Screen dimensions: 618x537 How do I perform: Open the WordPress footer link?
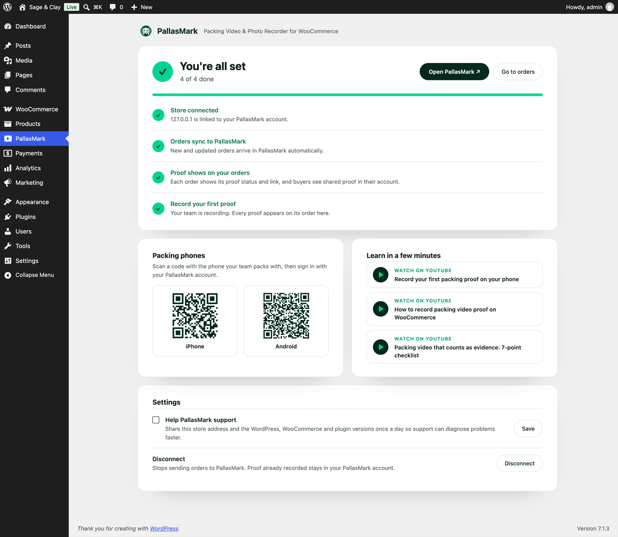(164, 528)
